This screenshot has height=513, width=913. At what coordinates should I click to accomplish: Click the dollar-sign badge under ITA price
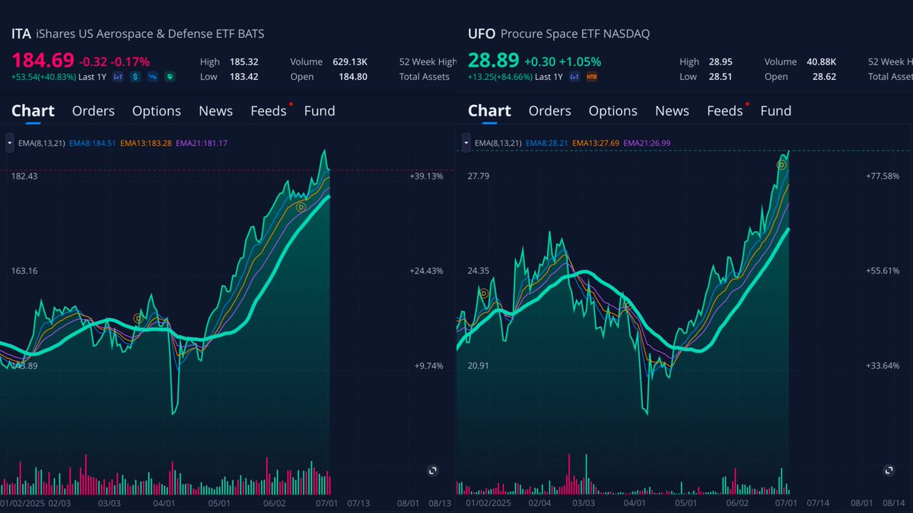(x=135, y=77)
